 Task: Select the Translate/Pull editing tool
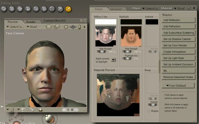tap(20, 9)
